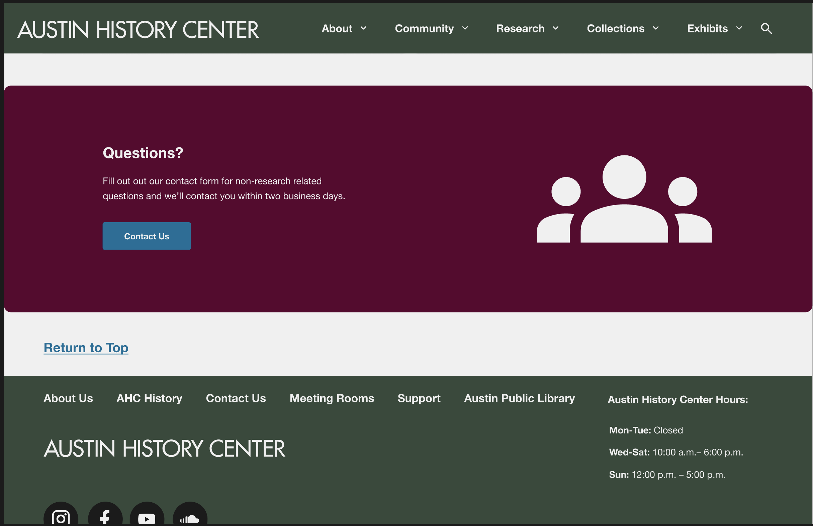Screen dimensions: 813x526
Task: Open the Exhibits menu item
Action: point(707,29)
